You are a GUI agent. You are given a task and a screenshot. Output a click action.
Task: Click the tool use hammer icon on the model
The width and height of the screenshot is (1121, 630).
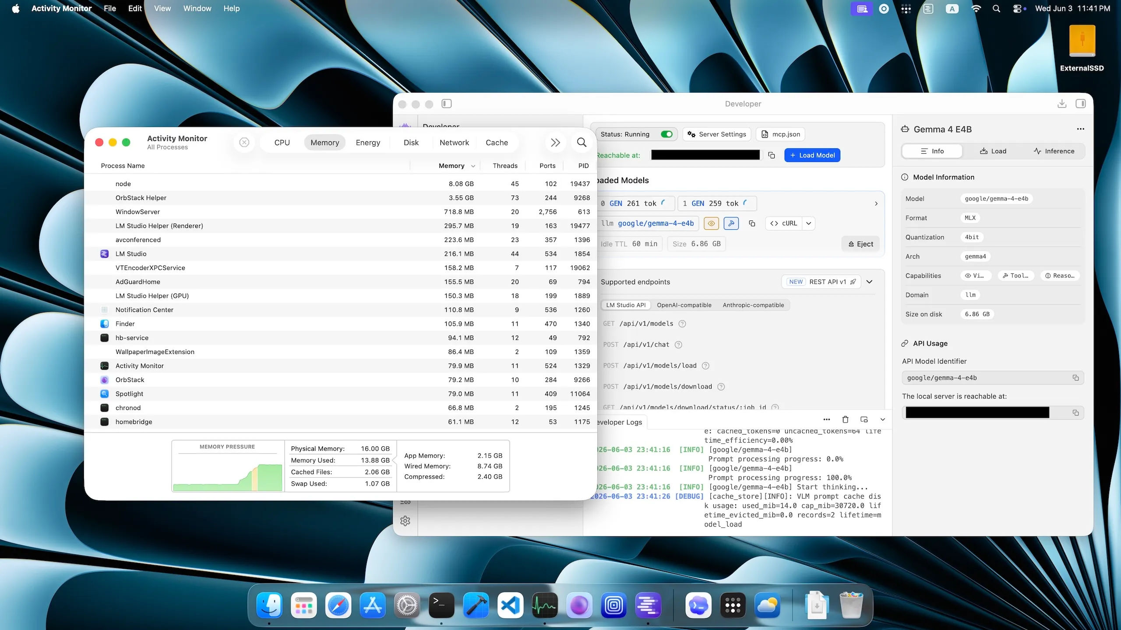pyautogui.click(x=731, y=224)
